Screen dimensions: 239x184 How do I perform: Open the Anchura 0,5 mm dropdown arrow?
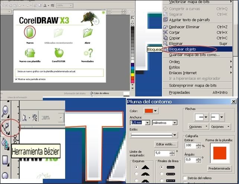tap(147, 123)
